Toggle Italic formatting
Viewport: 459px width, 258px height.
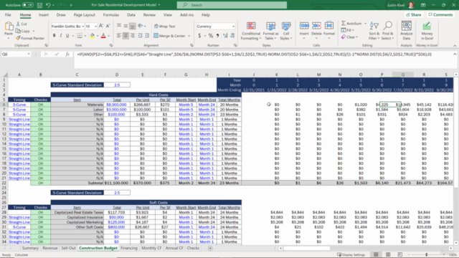(x=61, y=36)
